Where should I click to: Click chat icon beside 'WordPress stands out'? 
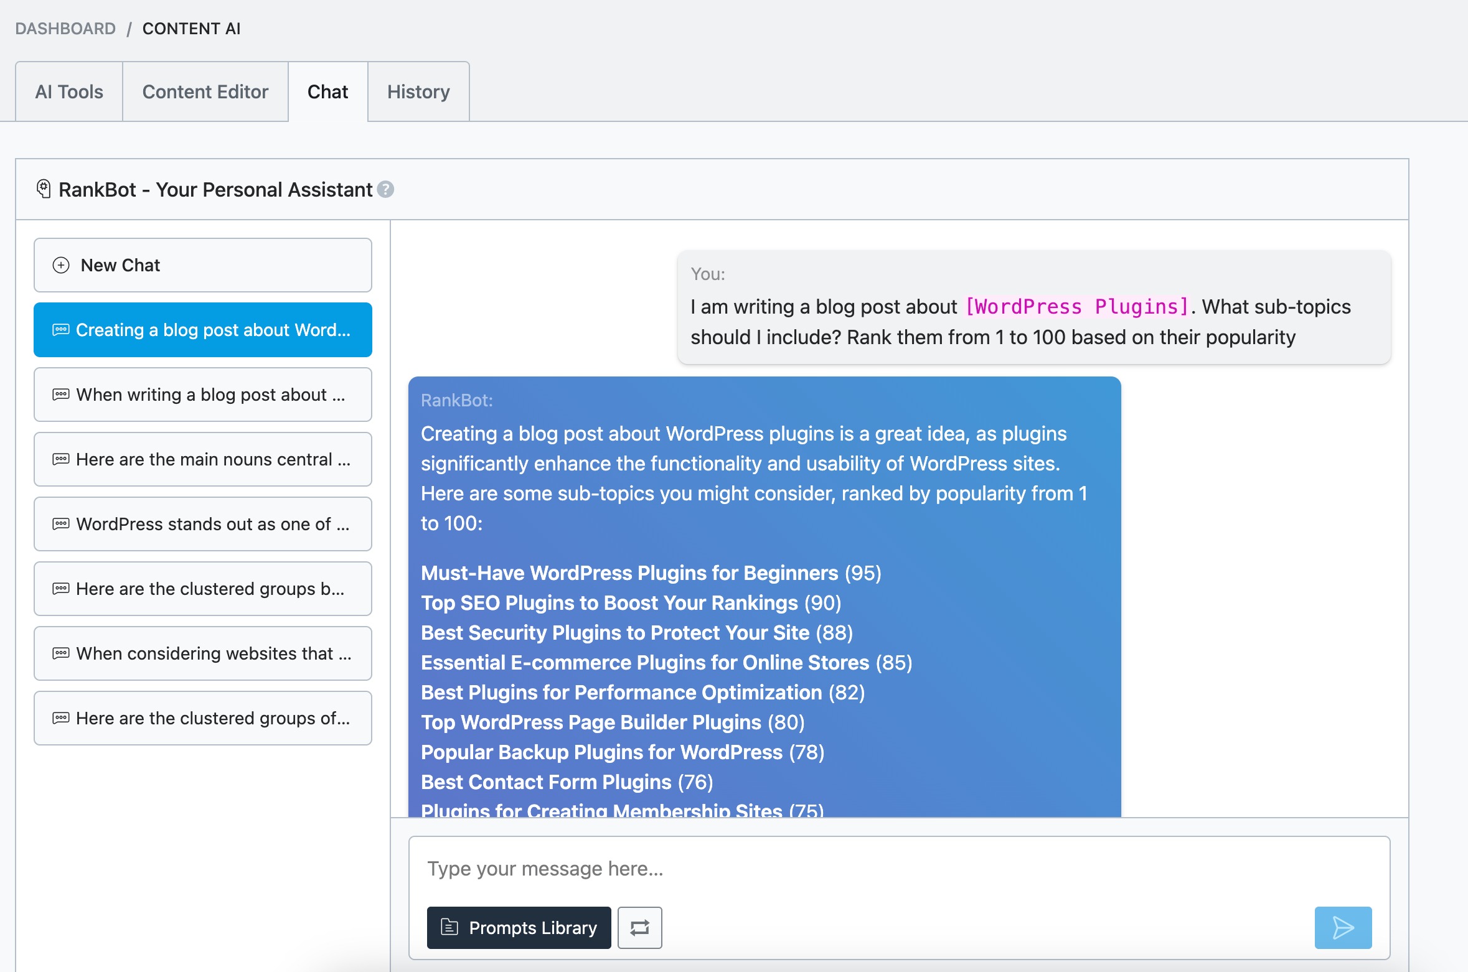click(61, 524)
